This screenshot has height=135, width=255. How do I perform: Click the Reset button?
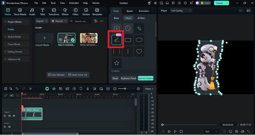point(115,78)
